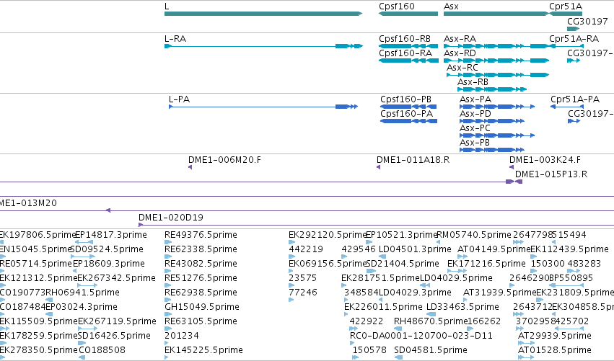The width and height of the screenshot is (614, 361).
Task: Click EST RE51276.5prime
Action: 201,278
